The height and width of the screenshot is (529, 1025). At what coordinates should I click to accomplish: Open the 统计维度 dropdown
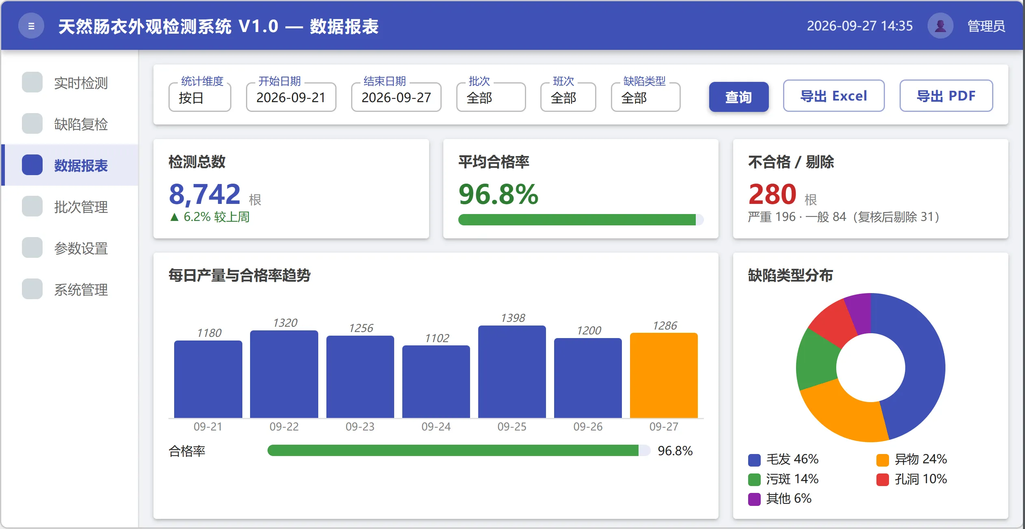200,97
